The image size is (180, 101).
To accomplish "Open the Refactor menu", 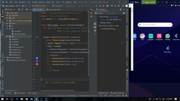I will [x=42, y=2].
